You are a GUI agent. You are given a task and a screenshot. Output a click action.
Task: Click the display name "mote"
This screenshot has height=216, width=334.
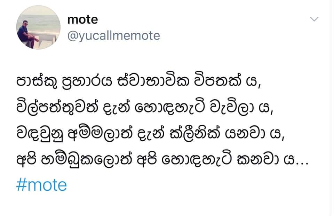(x=83, y=19)
